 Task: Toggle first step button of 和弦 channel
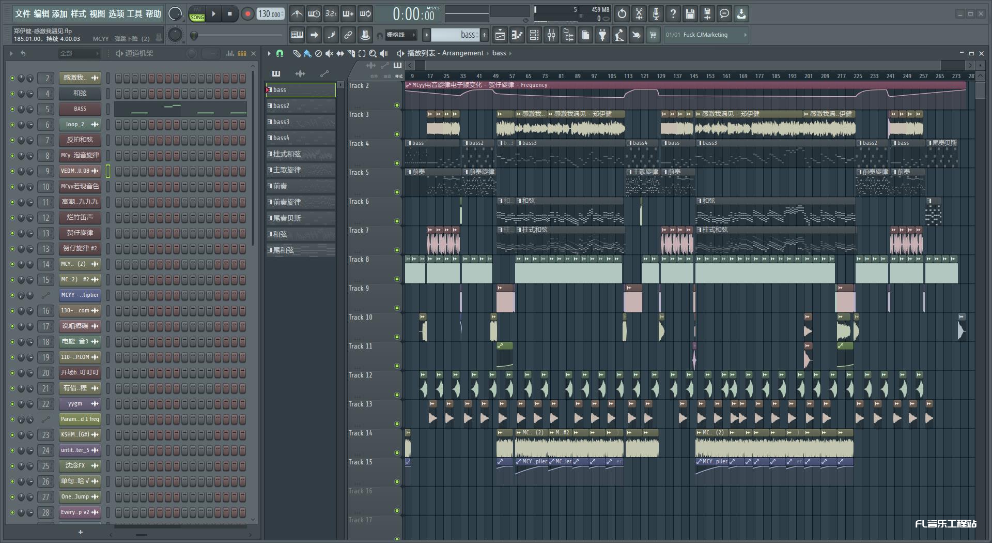(x=118, y=94)
